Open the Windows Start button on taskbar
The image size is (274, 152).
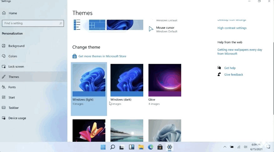[103, 147]
